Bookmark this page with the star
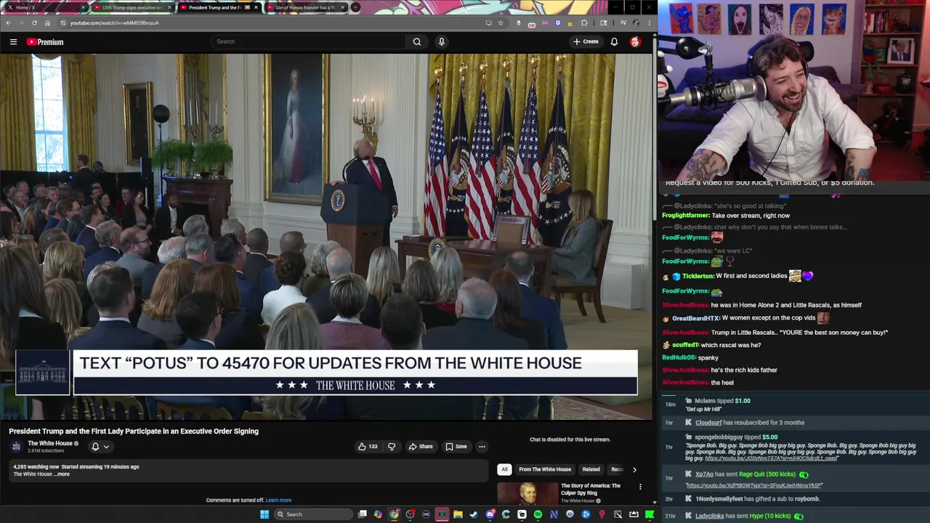Image resolution: width=930 pixels, height=523 pixels. pyautogui.click(x=500, y=23)
